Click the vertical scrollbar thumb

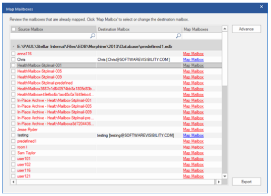[225, 59]
